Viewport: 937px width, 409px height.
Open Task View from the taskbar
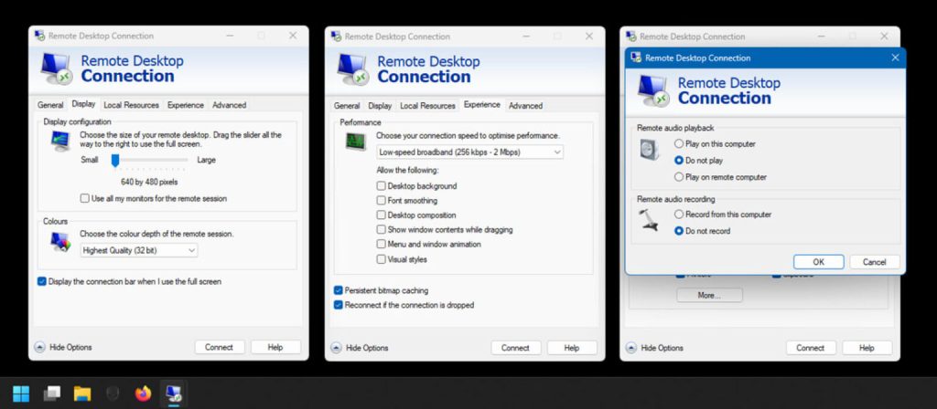(x=52, y=393)
